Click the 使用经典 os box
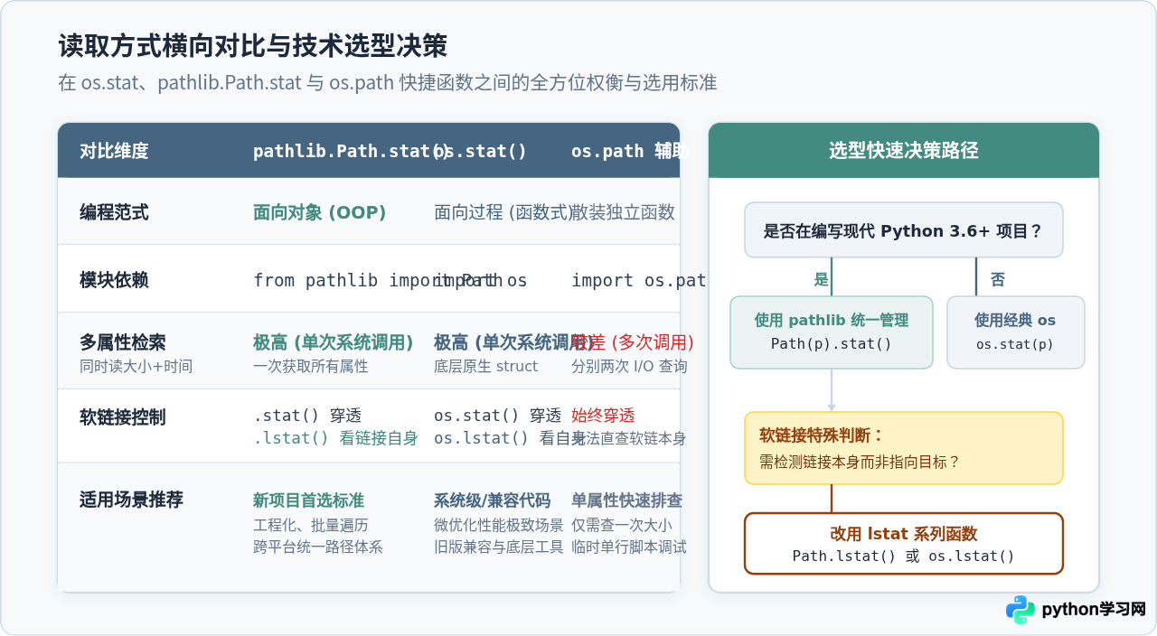Viewport: 1157px width, 636px height. pyautogui.click(x=1016, y=332)
